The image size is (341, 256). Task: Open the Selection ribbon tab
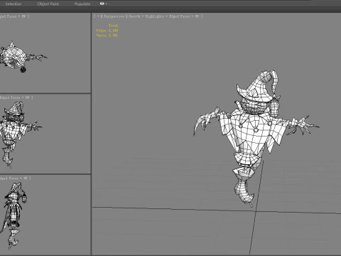click(13, 4)
